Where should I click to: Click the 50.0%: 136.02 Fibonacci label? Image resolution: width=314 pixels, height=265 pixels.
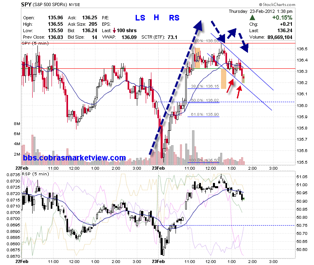205,100
